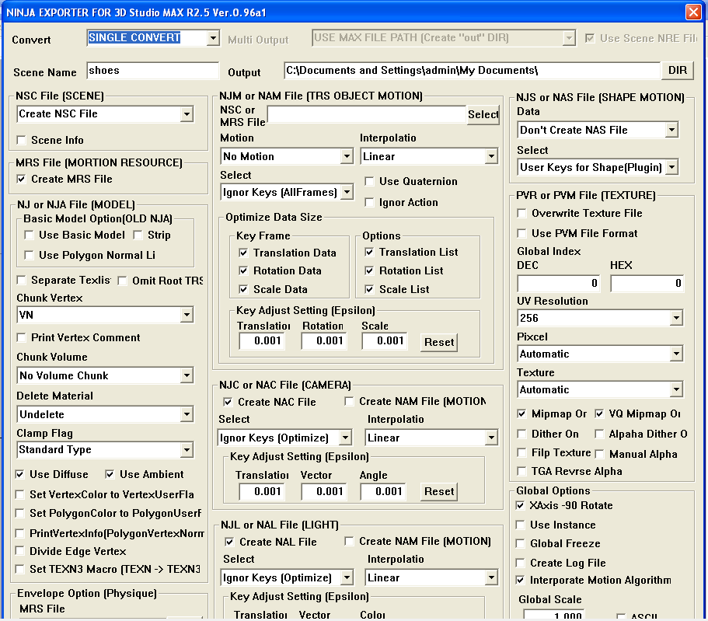Screen dimensions: 708x621
Task: Uncheck Options Scale List
Action: click(x=369, y=289)
